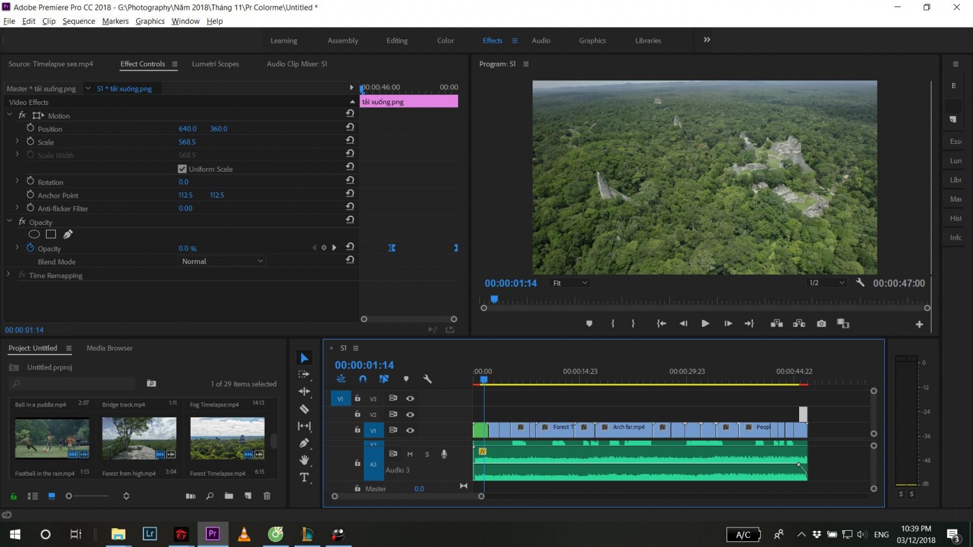973x547 pixels.
Task: Toggle V3 track output eye
Action: pos(410,399)
